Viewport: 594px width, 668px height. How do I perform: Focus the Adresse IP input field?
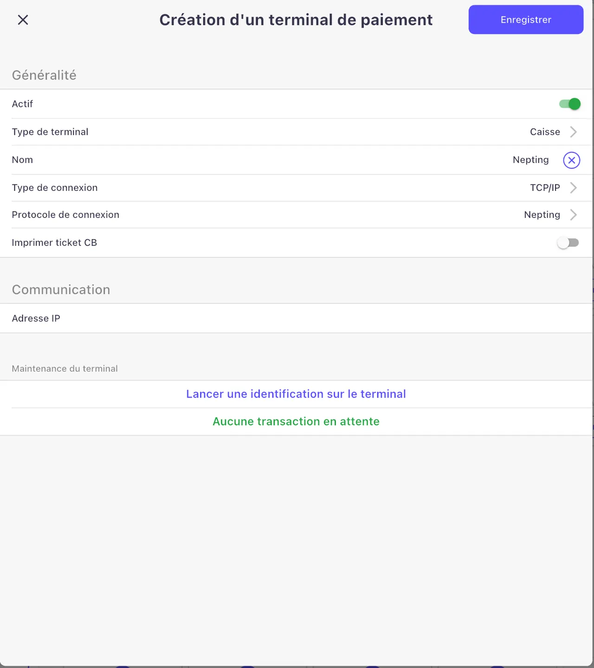click(x=296, y=318)
